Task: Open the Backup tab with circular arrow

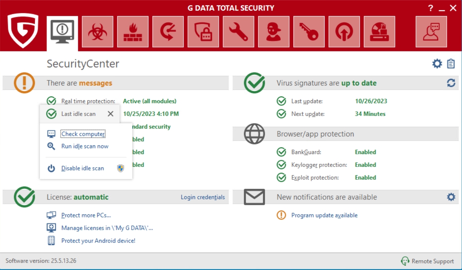Action: tap(168, 32)
